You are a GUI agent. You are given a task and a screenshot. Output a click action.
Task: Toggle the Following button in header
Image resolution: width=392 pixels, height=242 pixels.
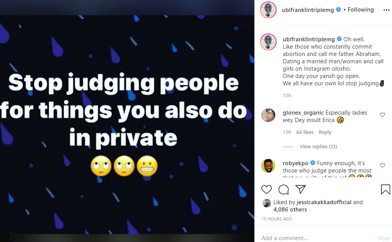361,10
